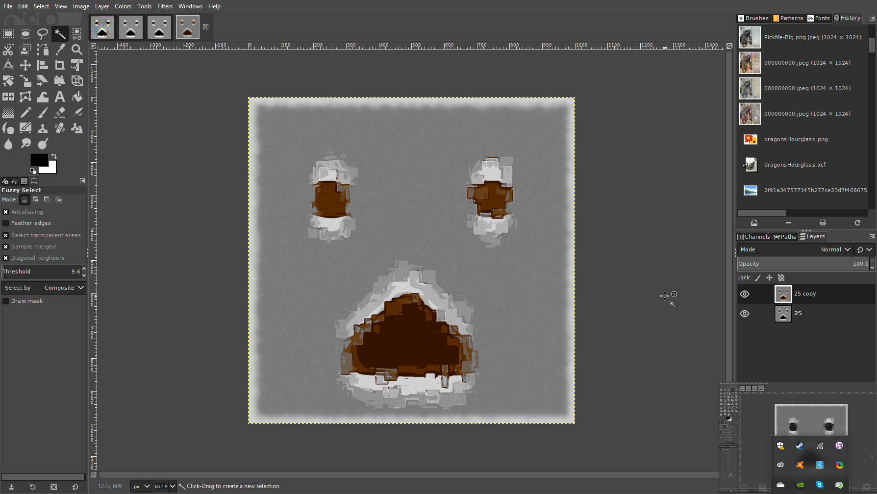Toggle lock position and size icon
The image size is (877, 494).
click(x=769, y=278)
